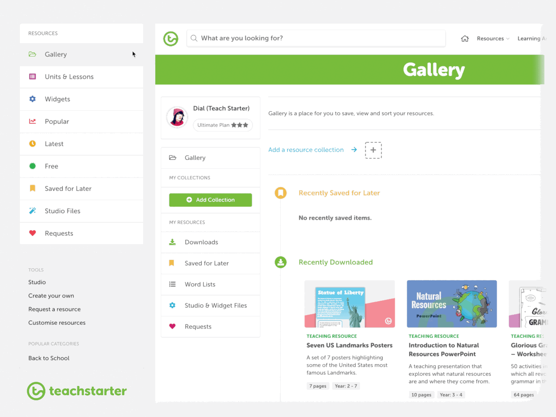556x417 pixels.
Task: Click the arrow next to Add a resource collection
Action: [354, 150]
